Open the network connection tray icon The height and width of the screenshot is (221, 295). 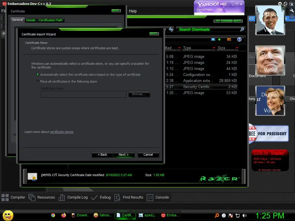point(238,216)
